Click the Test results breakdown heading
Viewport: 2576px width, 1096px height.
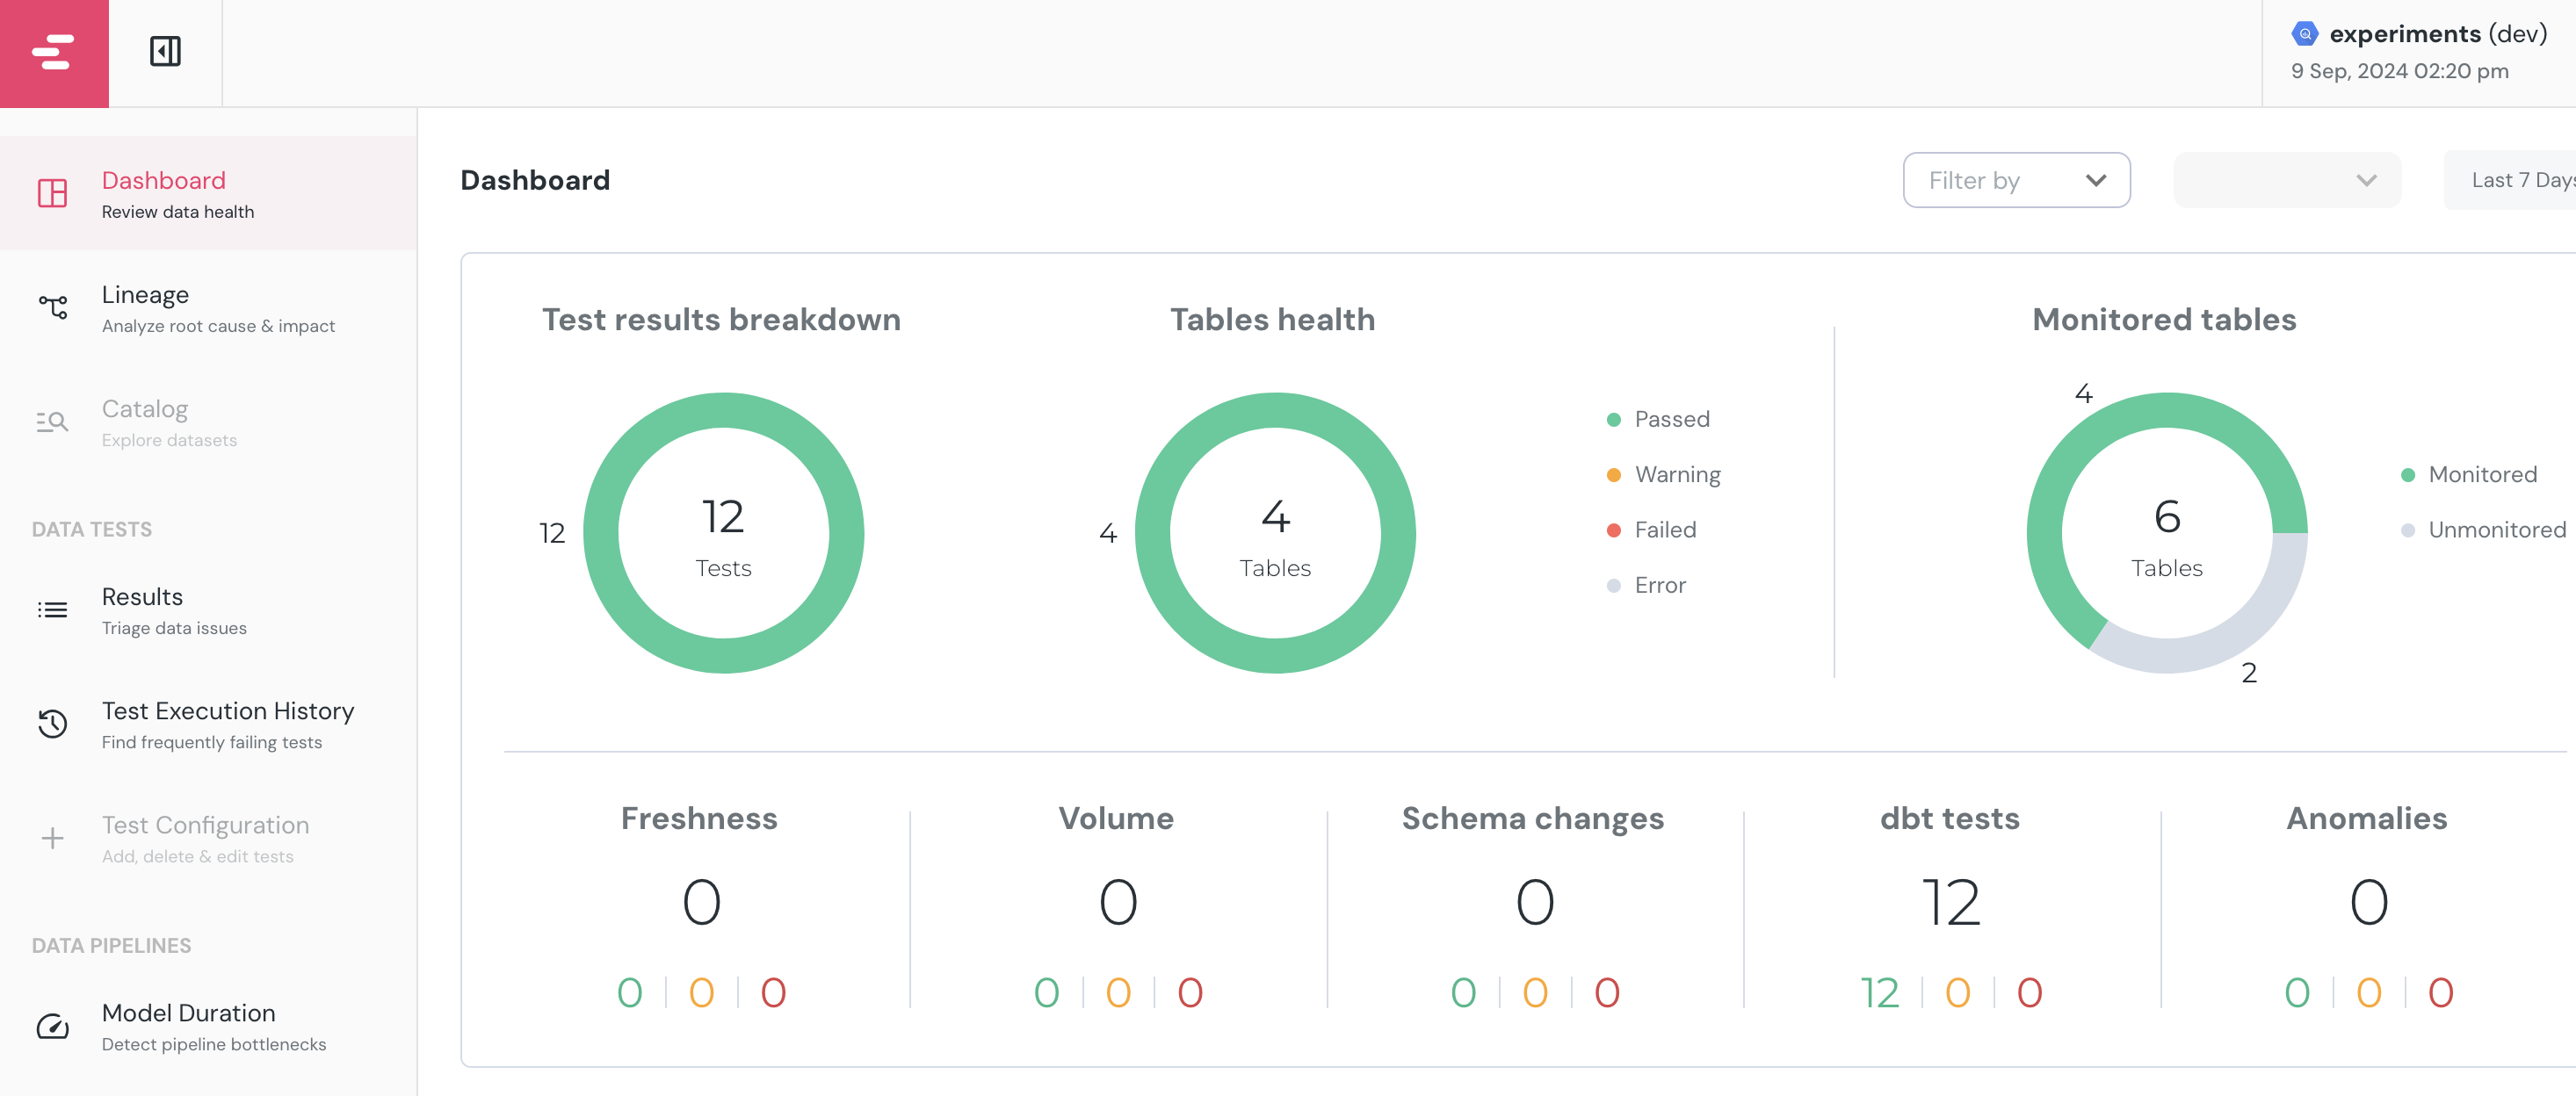tap(721, 320)
